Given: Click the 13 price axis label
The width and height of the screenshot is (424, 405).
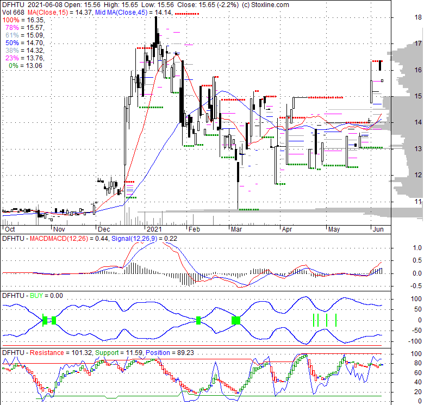Looking at the screenshot, I should pos(418,149).
